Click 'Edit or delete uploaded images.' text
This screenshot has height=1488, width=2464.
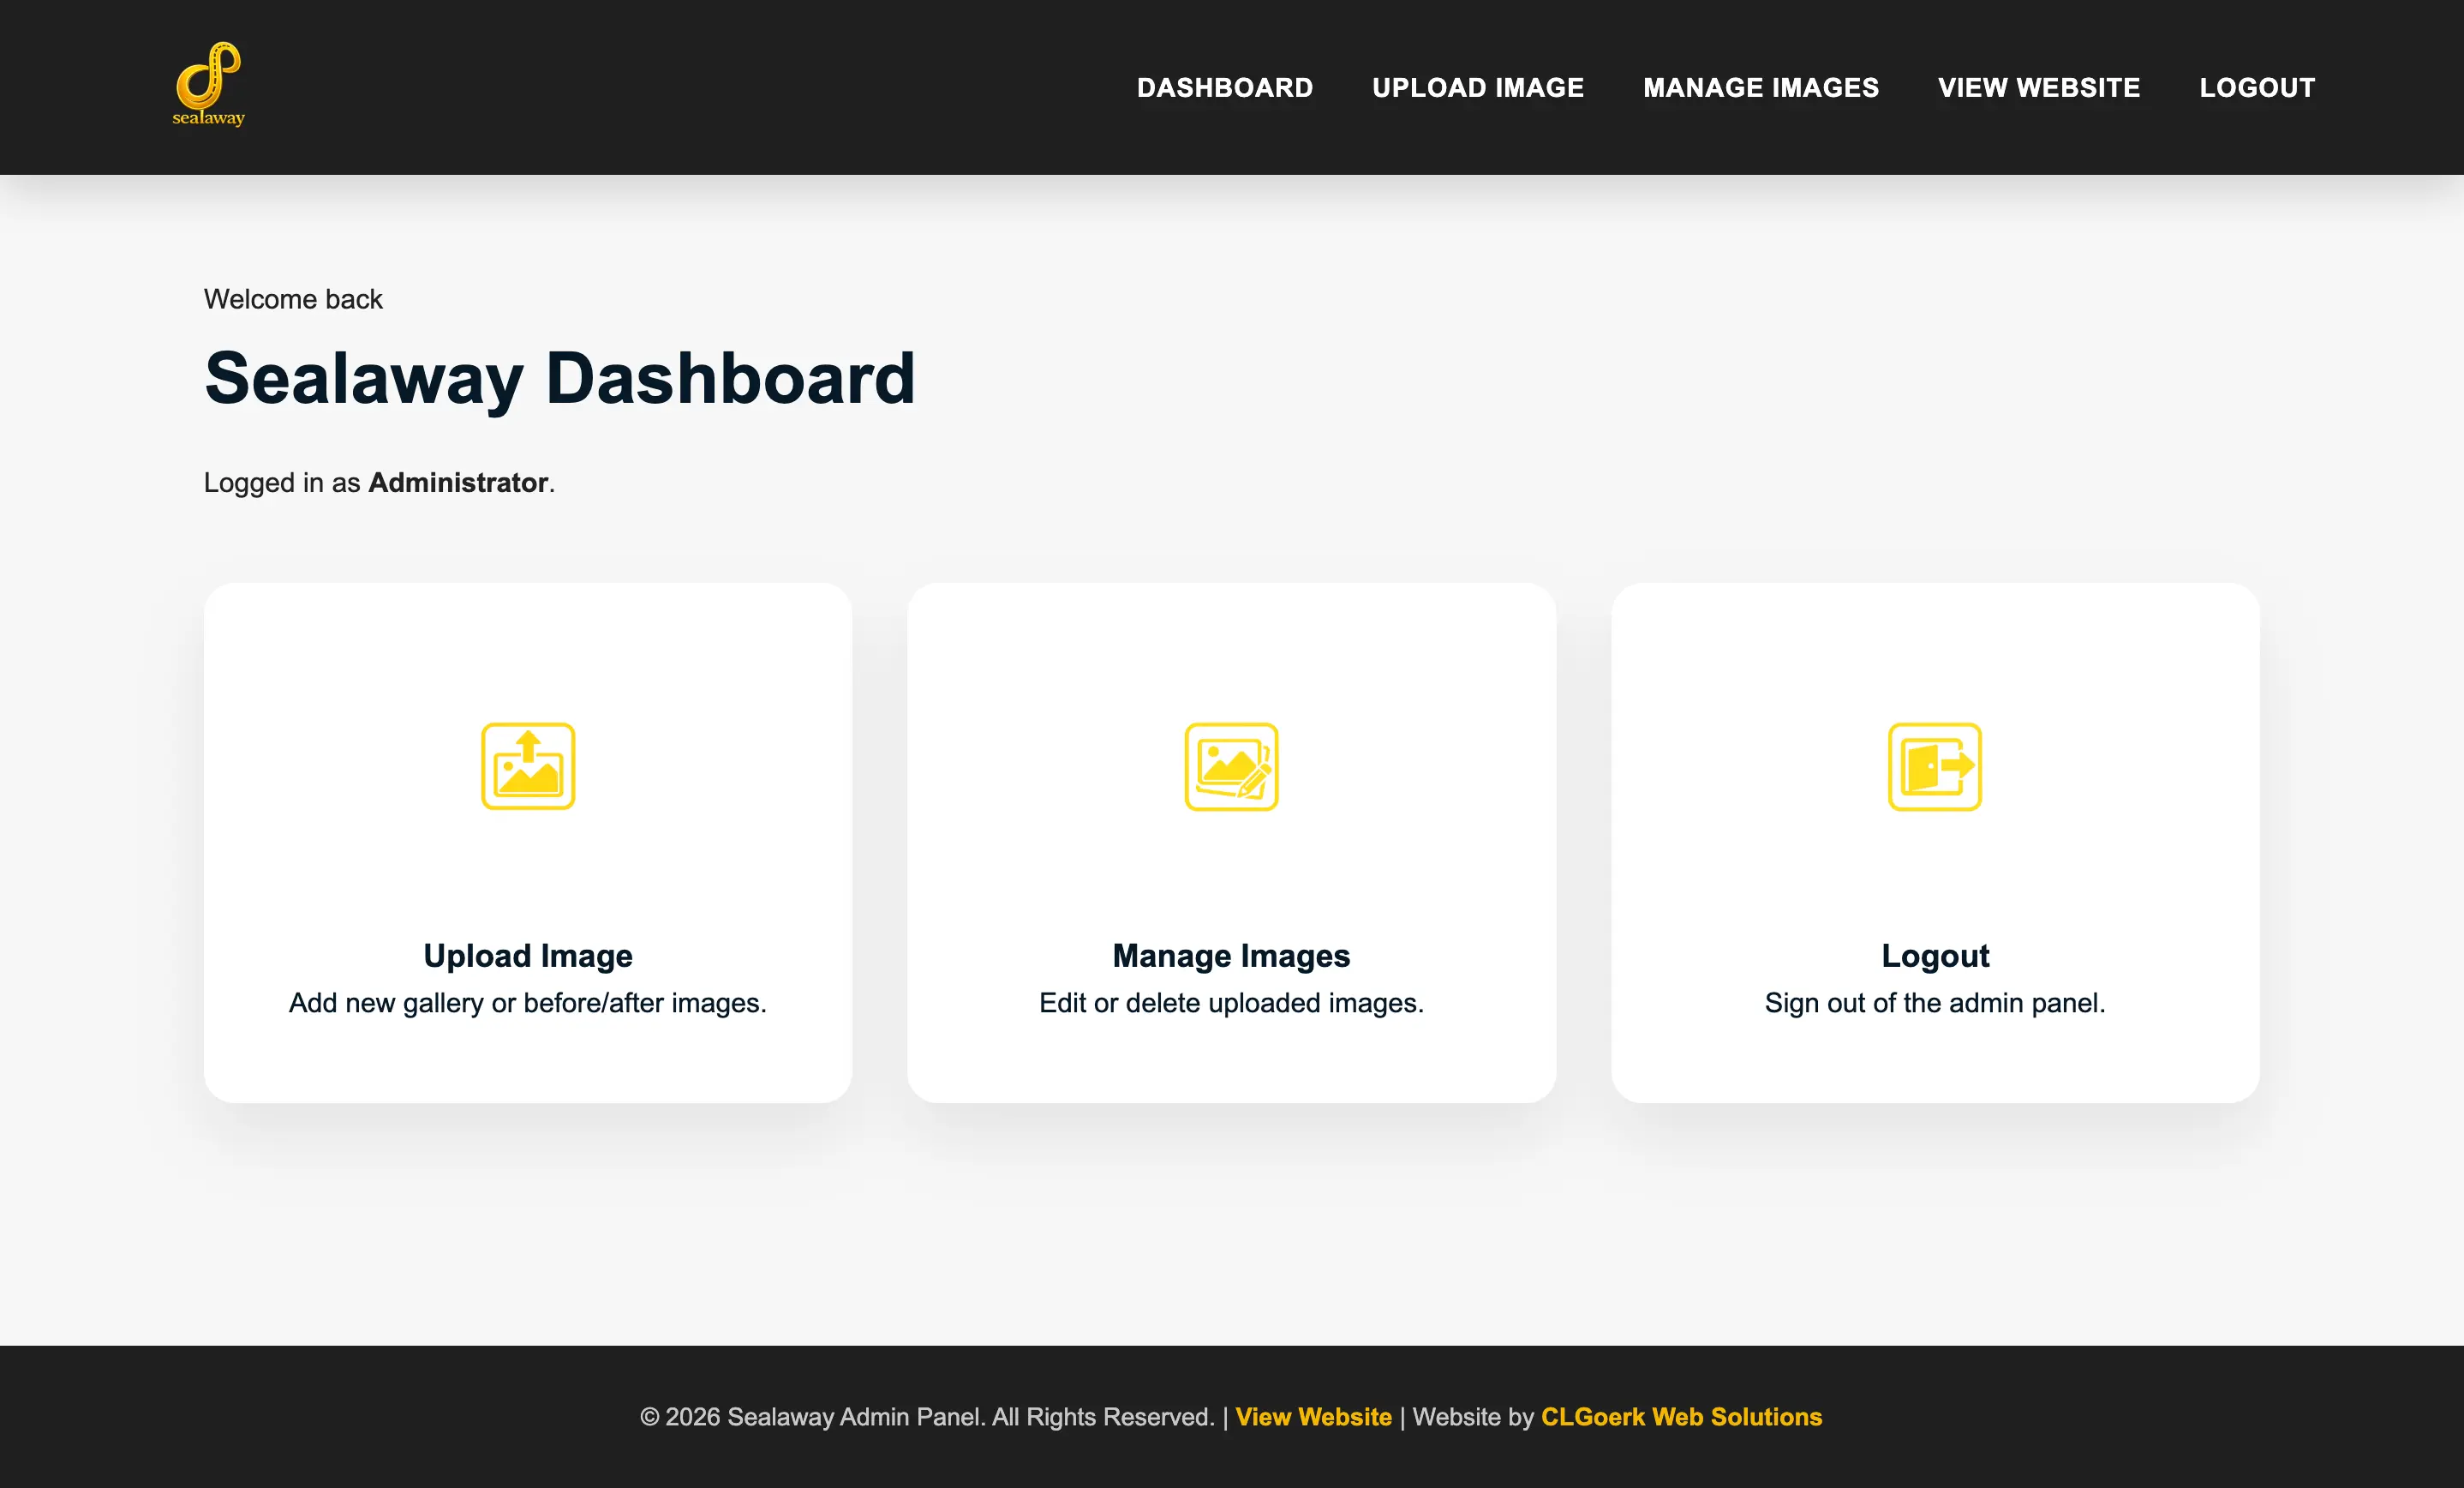(x=1231, y=1003)
